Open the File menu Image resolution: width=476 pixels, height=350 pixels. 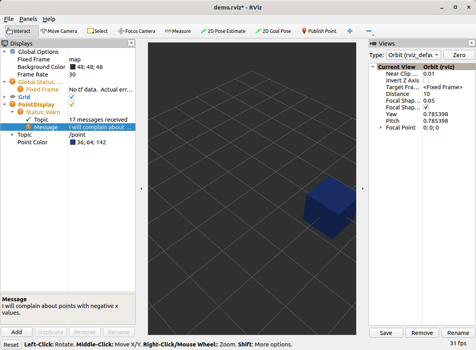(9, 19)
